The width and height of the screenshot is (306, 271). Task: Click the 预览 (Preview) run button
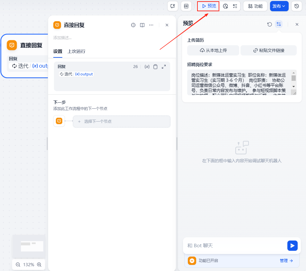point(208,6)
